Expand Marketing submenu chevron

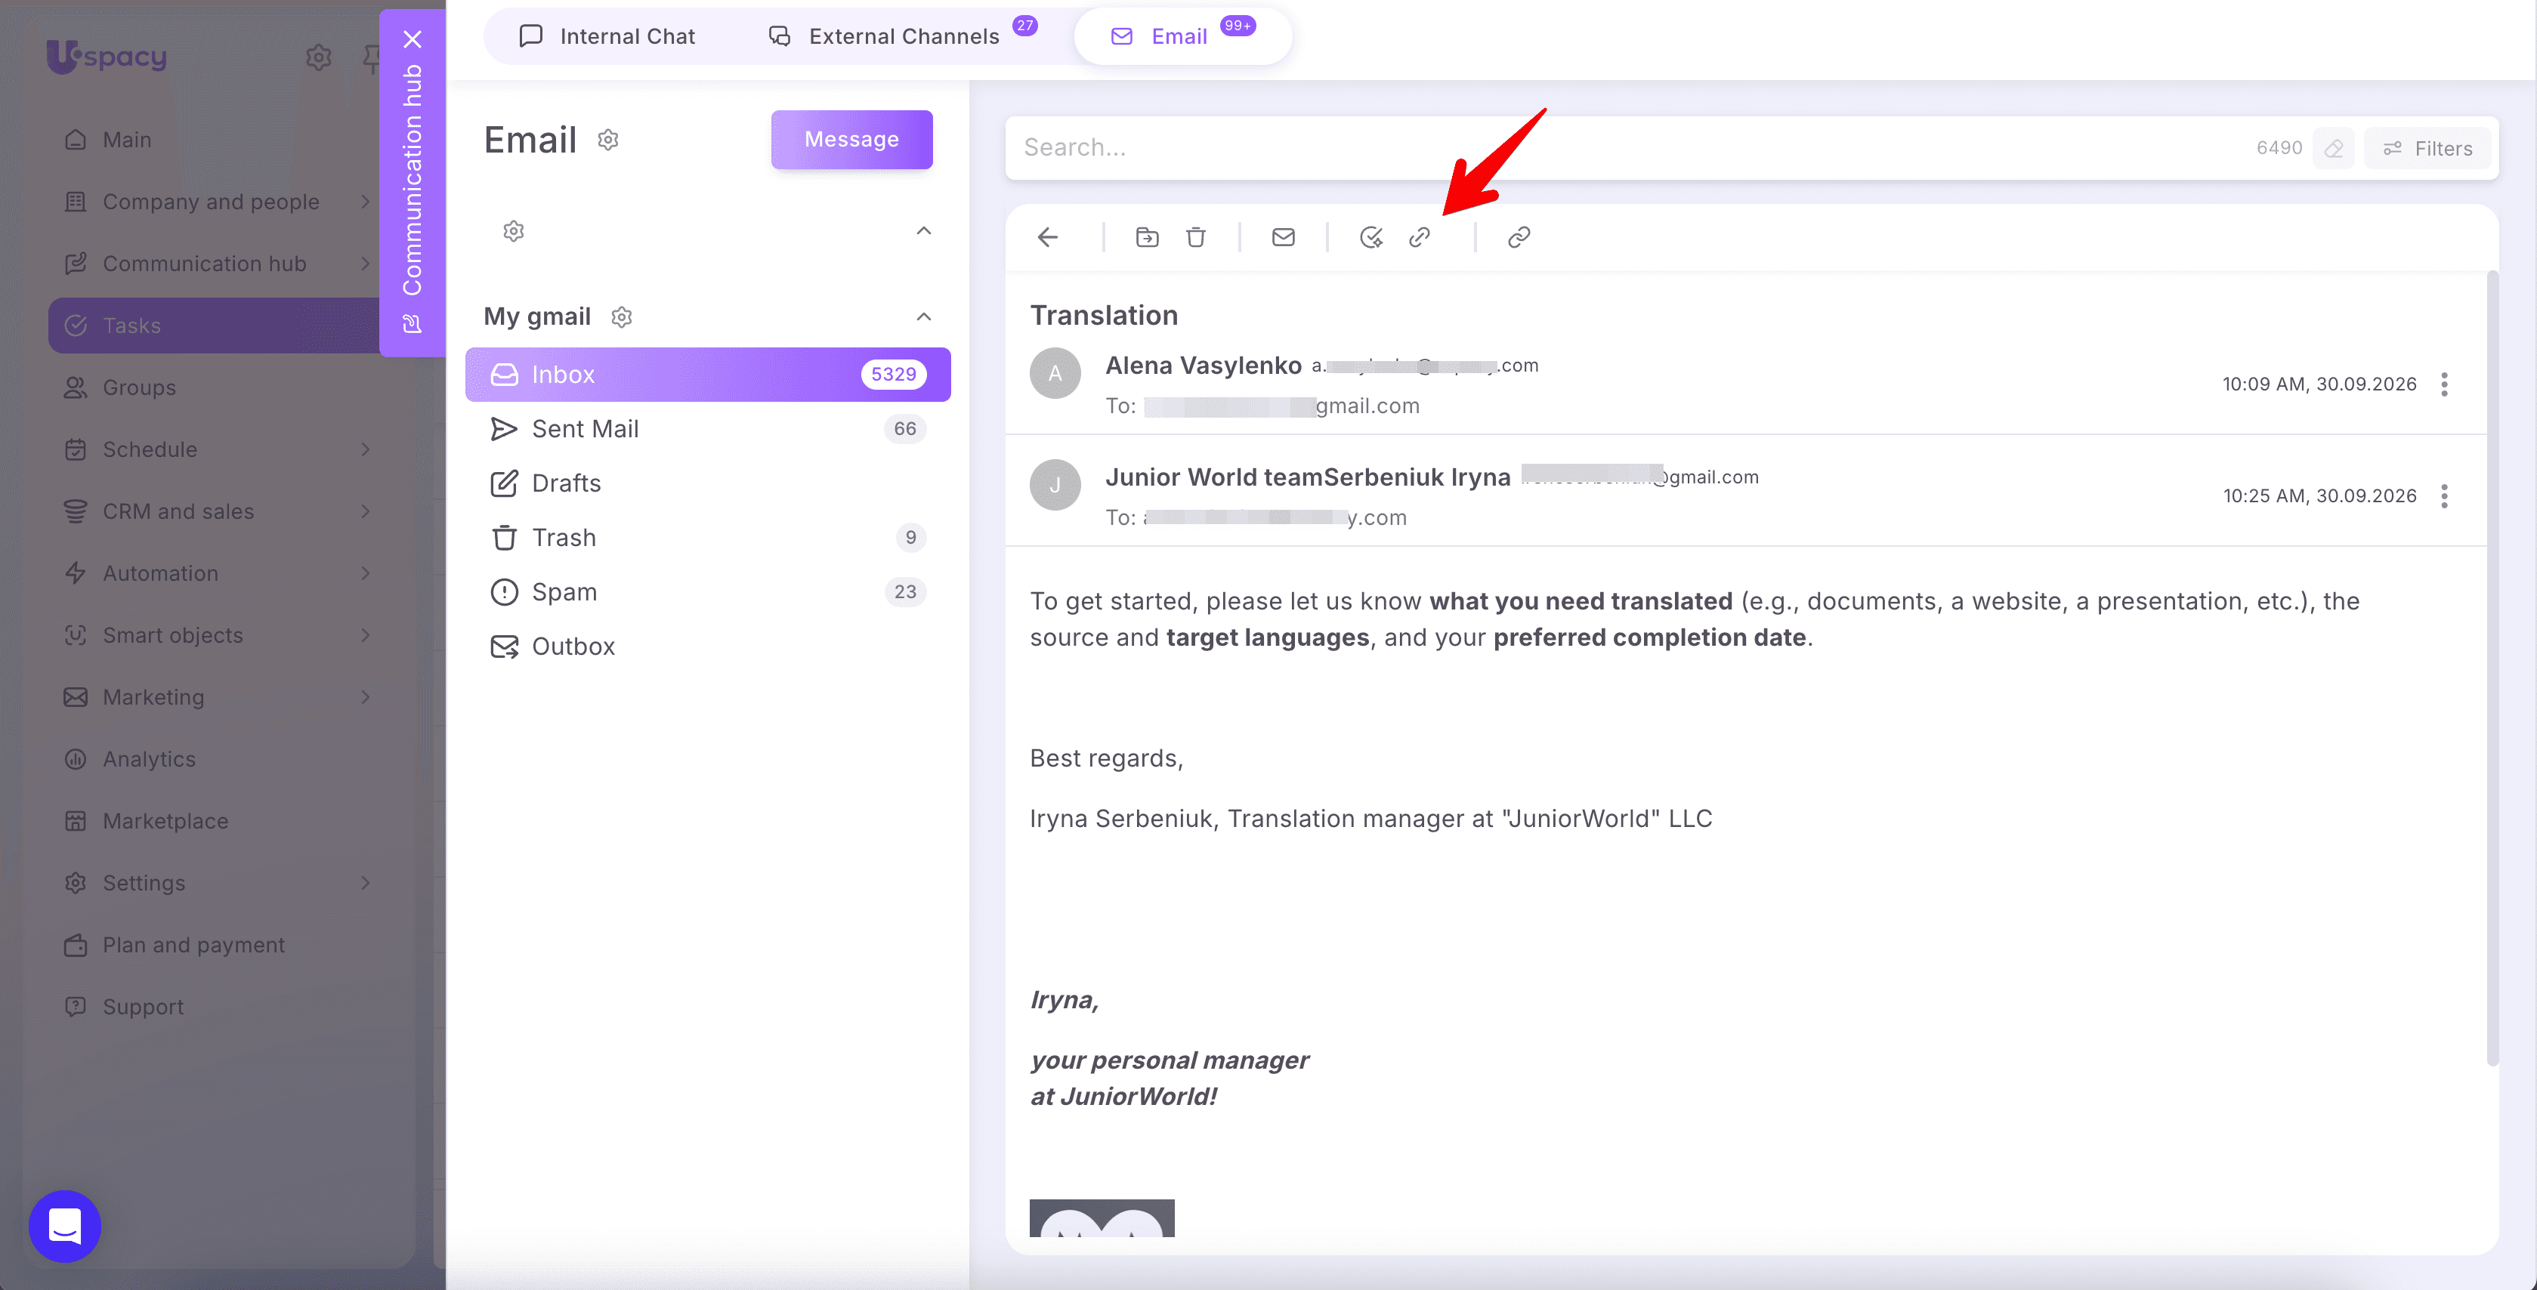[366, 697]
